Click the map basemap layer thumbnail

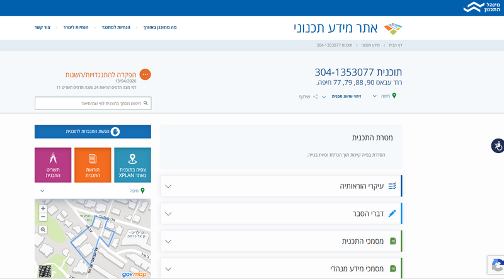45,271
